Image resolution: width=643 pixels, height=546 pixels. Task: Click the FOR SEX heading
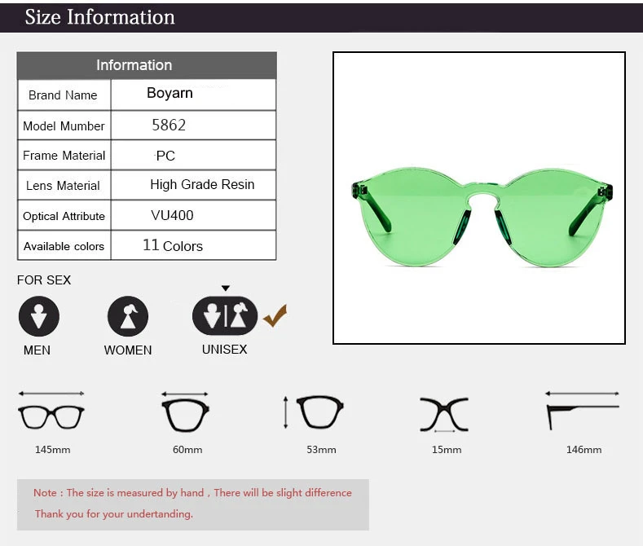pyautogui.click(x=44, y=280)
